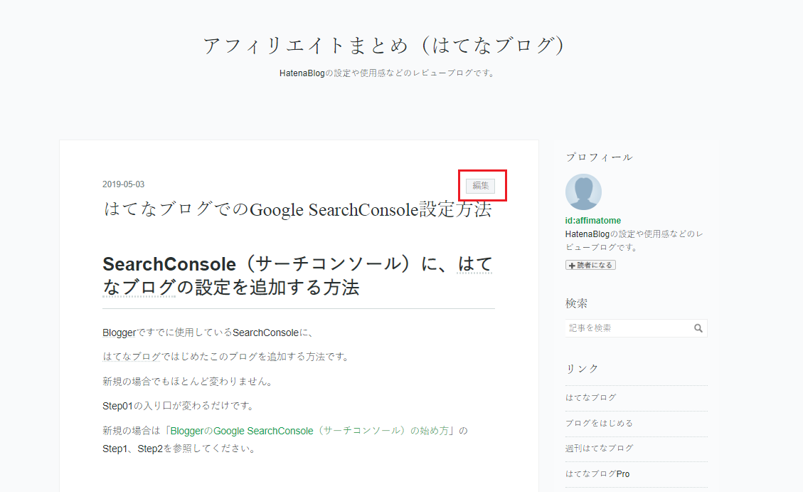
Task: Click the search magnifier icon
Action: point(698,328)
